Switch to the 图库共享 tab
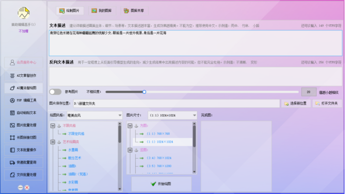345x194 pixels. coord(134,10)
